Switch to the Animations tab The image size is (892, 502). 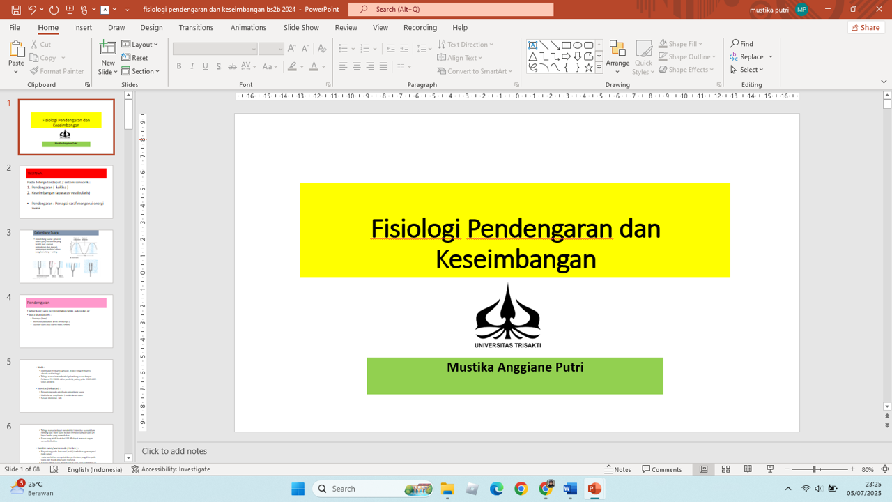248,28
